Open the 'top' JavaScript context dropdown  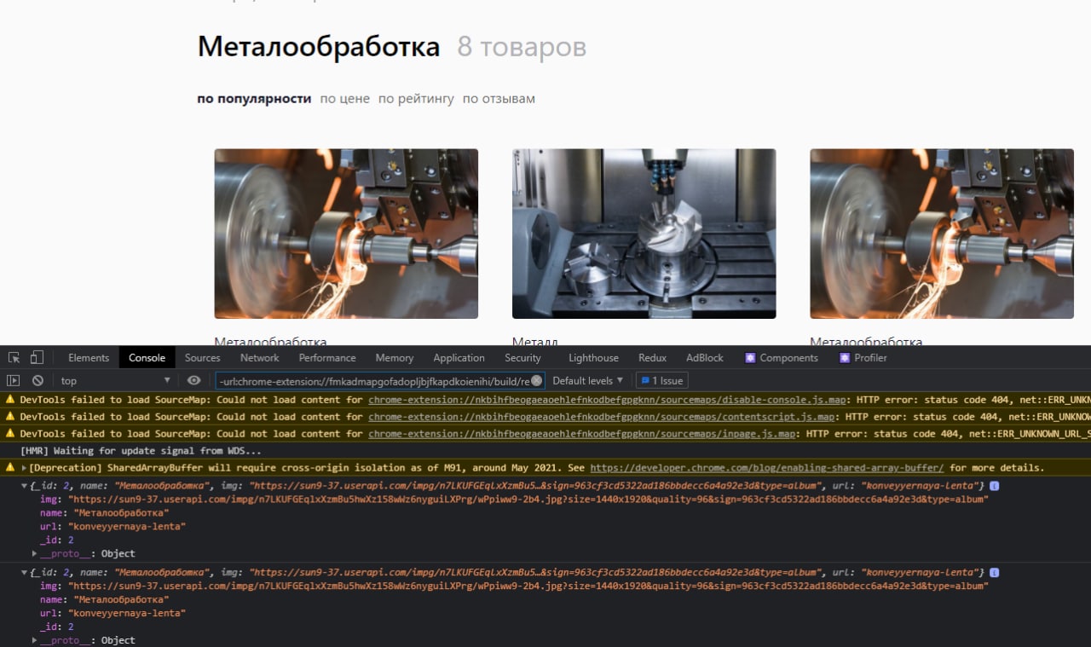pyautogui.click(x=115, y=381)
